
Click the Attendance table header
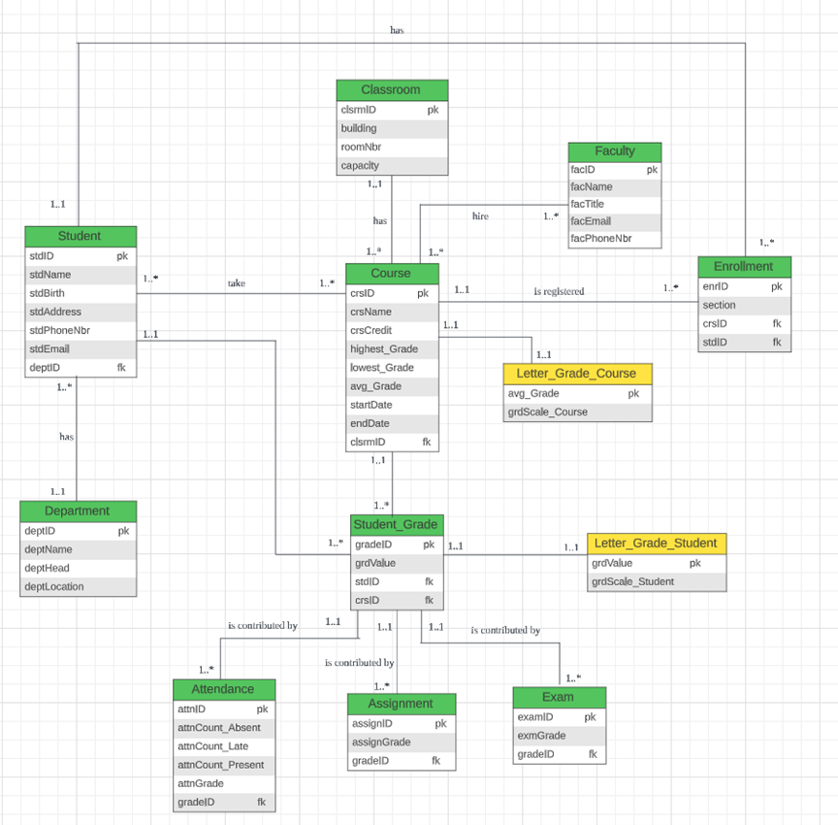coord(224,689)
